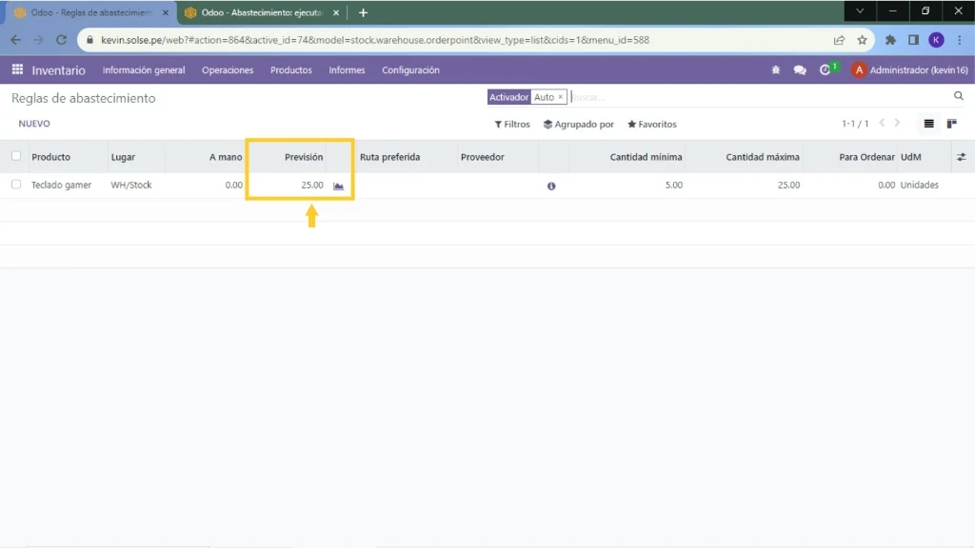Go to the next page arrow

click(x=897, y=123)
